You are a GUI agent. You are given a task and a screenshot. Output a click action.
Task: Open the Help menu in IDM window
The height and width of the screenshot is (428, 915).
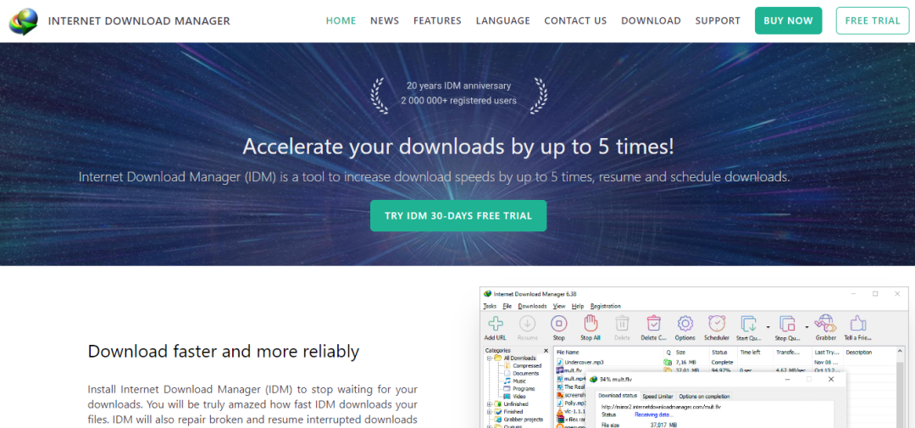pyautogui.click(x=578, y=306)
